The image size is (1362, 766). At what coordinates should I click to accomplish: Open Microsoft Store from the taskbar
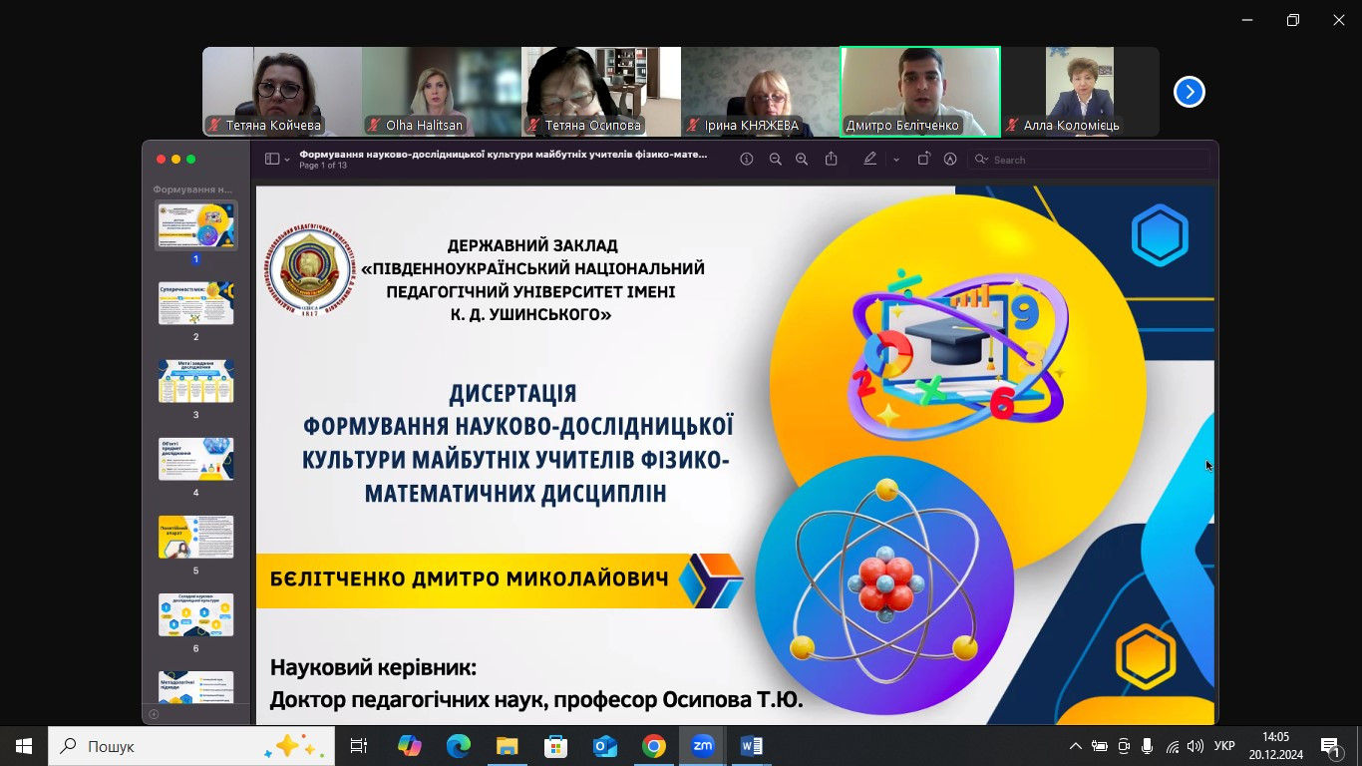555,746
